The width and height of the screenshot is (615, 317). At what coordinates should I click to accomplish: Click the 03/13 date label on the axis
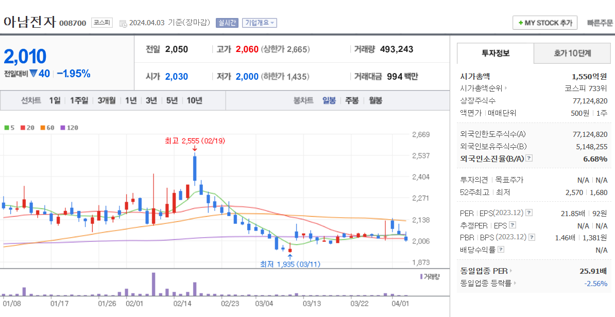click(x=312, y=303)
